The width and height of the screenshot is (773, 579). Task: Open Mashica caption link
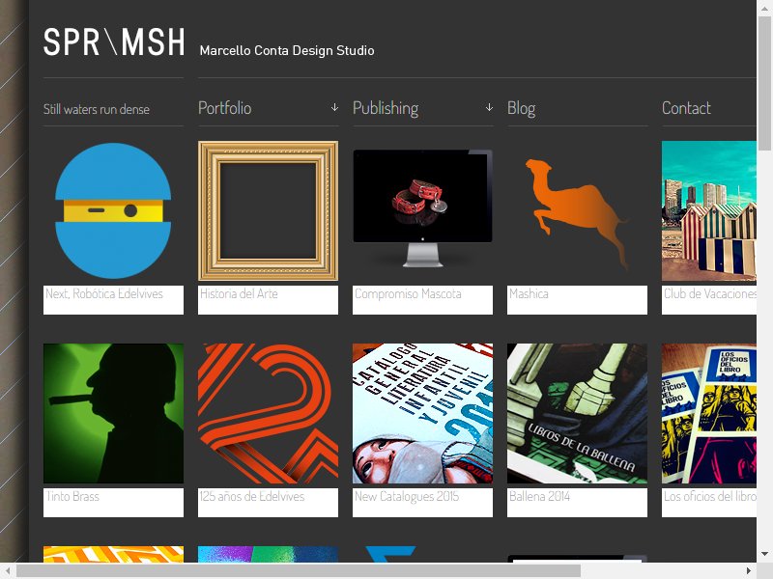click(529, 294)
